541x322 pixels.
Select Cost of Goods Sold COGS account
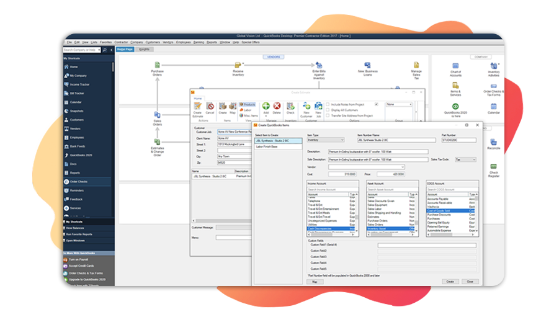pyautogui.click(x=450, y=210)
